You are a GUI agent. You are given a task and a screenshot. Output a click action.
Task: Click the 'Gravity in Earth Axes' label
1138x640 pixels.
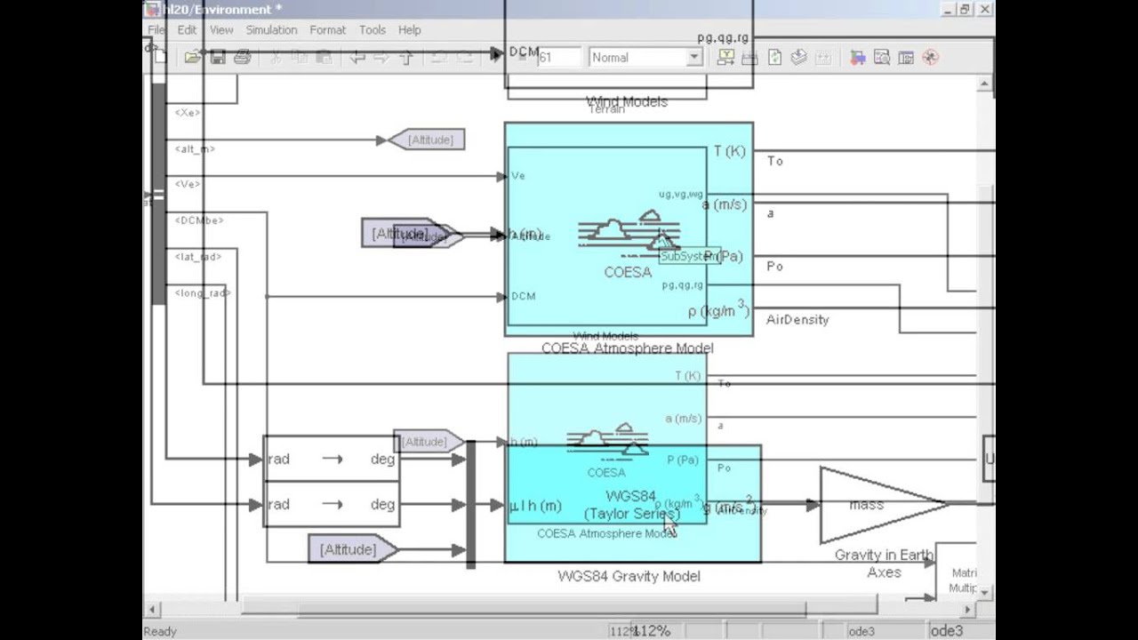[x=884, y=564]
